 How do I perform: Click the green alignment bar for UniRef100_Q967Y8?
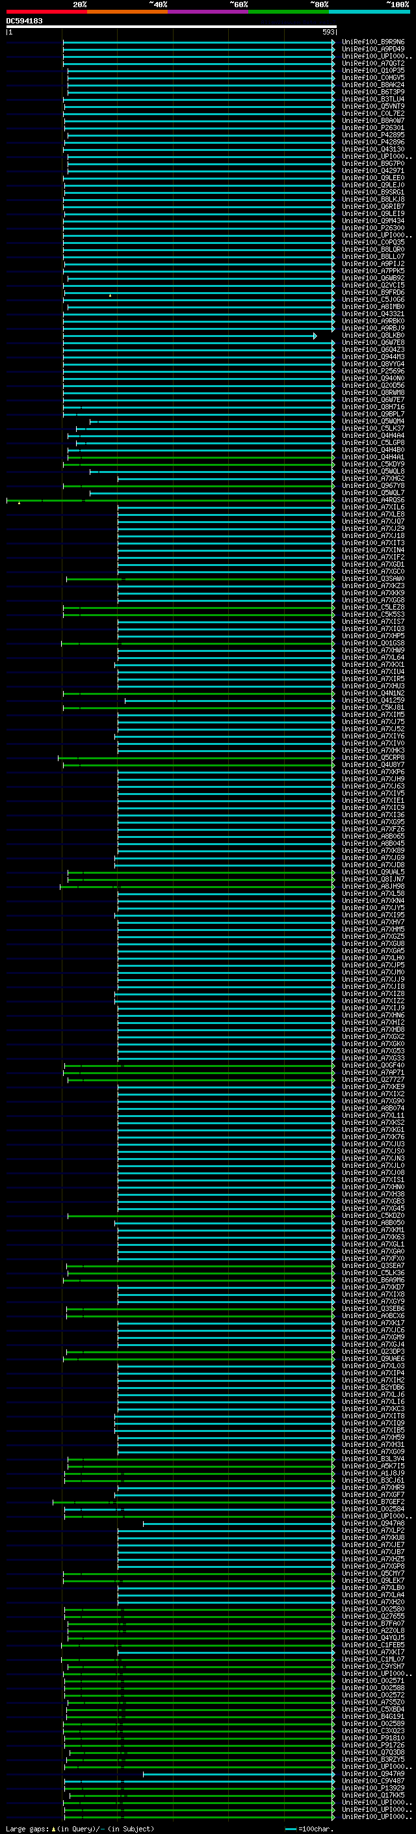click(x=198, y=485)
